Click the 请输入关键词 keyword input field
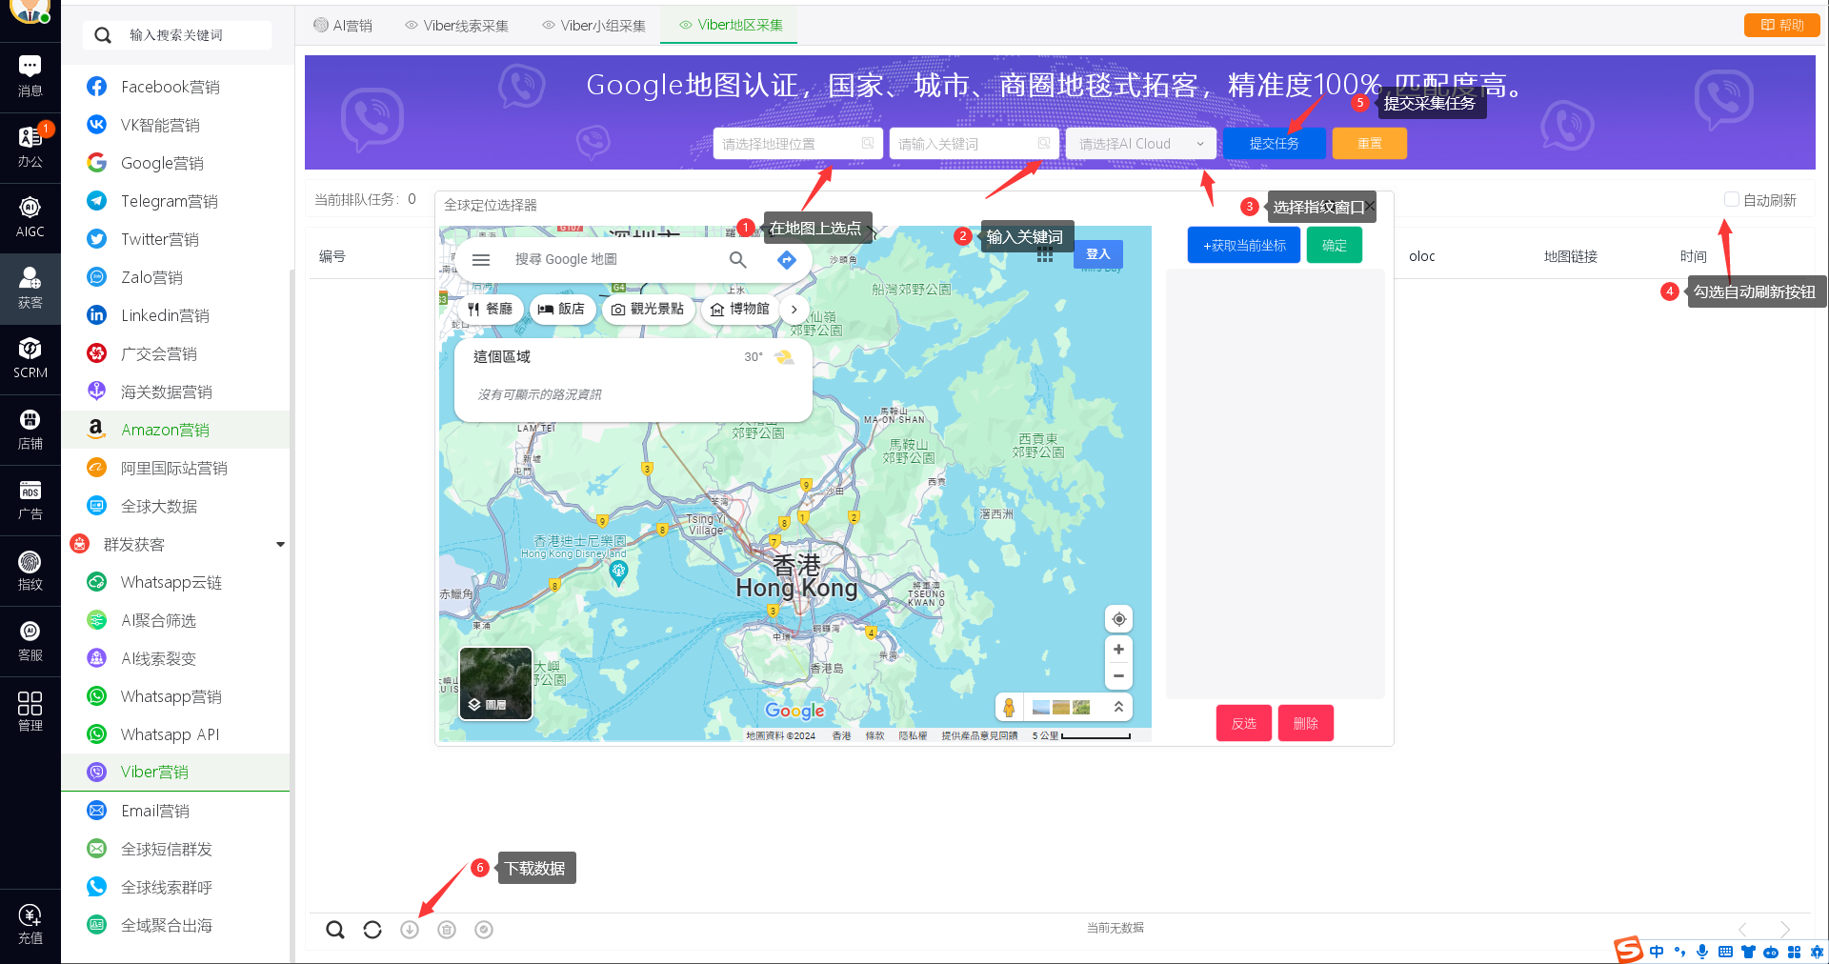Viewport: 1829px width, 964px height. pos(974,144)
